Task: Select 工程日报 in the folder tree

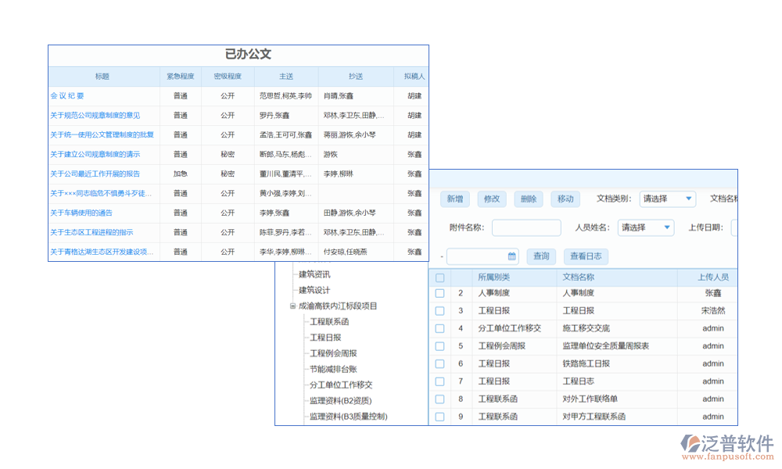Action: pyautogui.click(x=325, y=338)
